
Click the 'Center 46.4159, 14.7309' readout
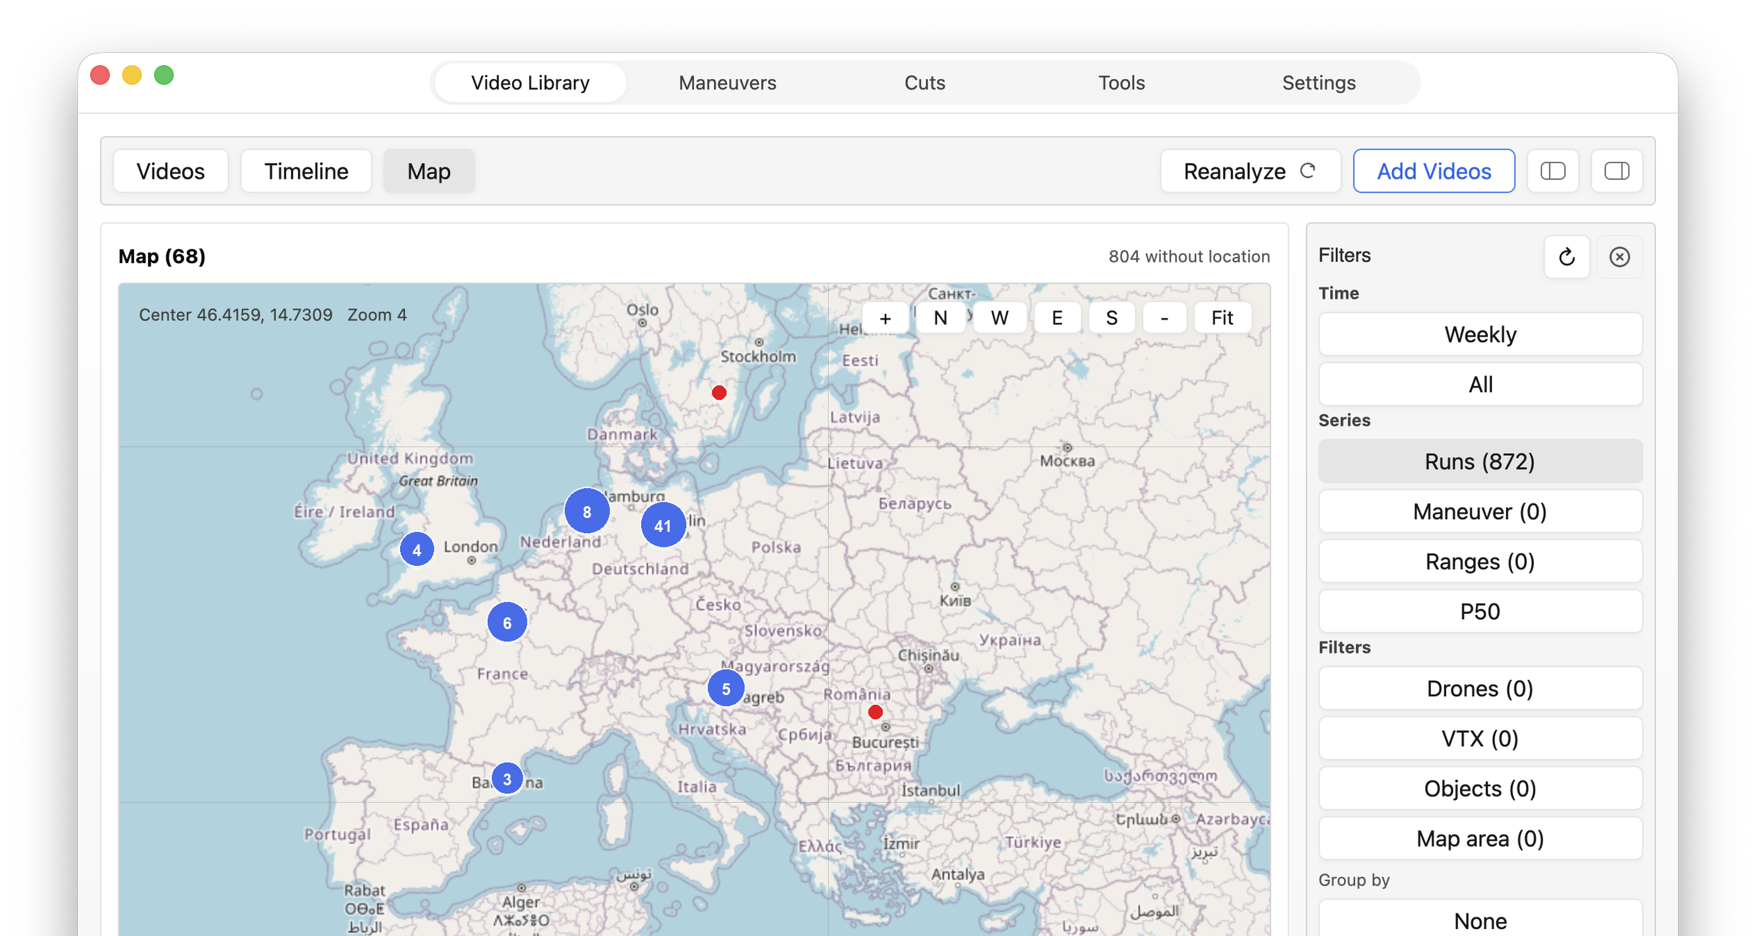235,315
